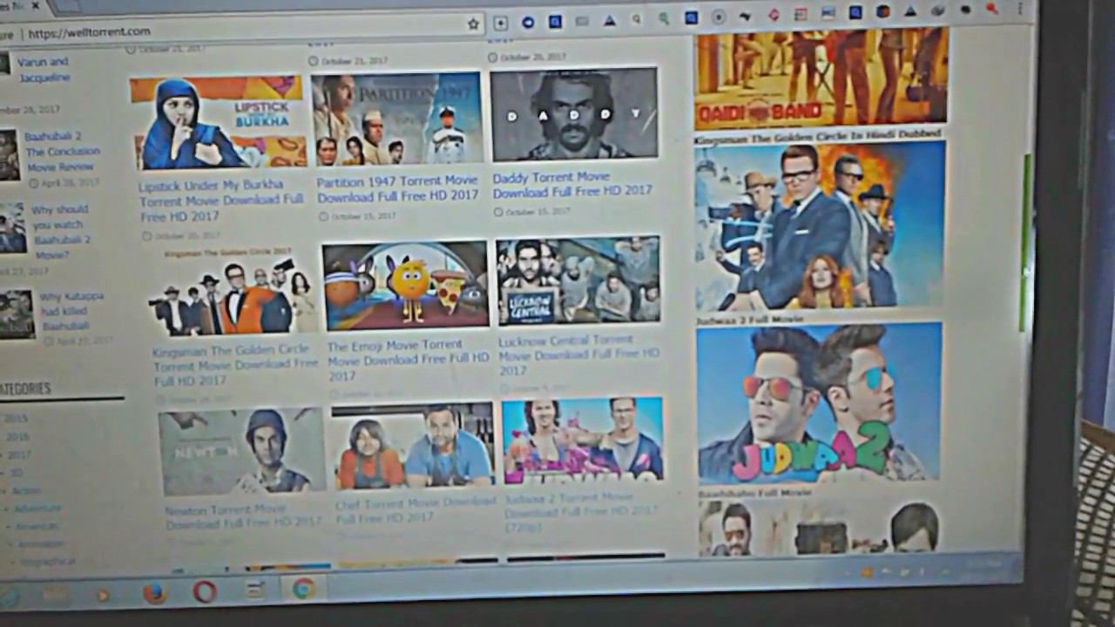1115x627 pixels.
Task: Open the Partition 1947 poster thumbnail
Action: tap(396, 118)
